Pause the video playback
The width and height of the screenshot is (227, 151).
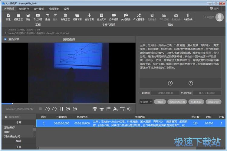[x=61, y=109]
